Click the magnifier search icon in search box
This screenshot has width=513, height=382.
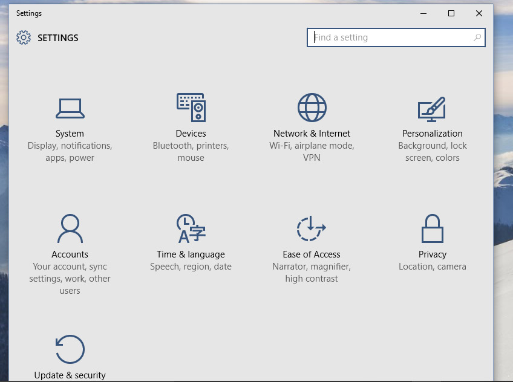(x=477, y=37)
